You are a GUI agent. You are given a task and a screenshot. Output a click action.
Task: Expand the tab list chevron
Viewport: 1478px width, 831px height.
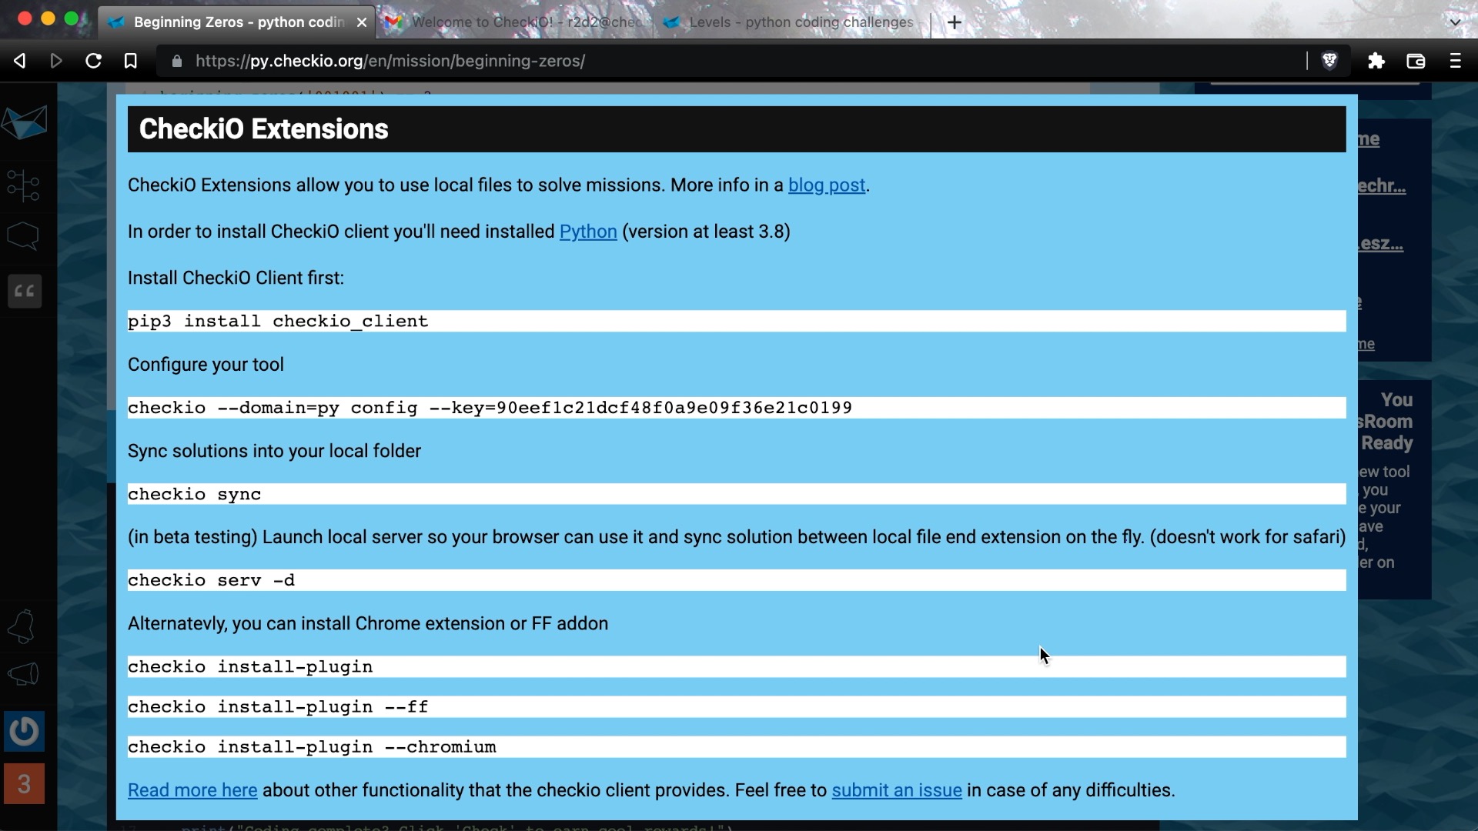[1455, 22]
